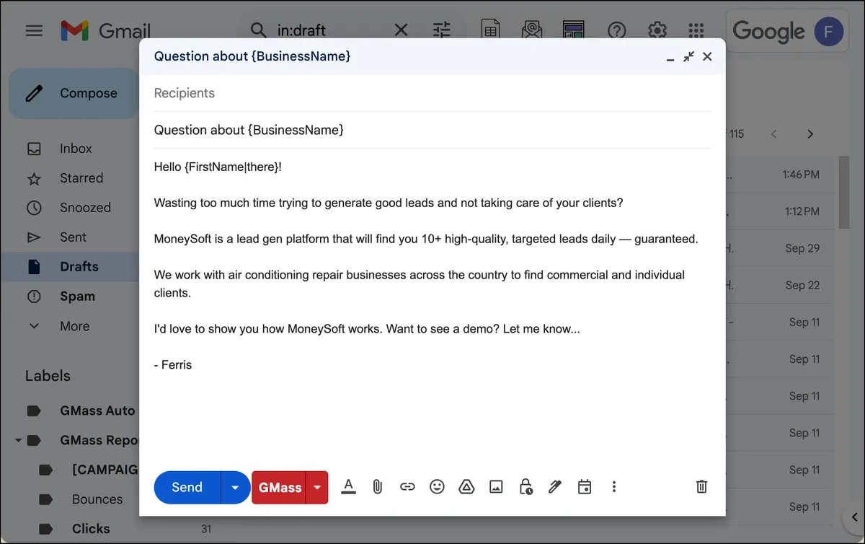Screen dimensions: 865x544
Task: Discard draft with the trash icon
Action: tap(701, 487)
